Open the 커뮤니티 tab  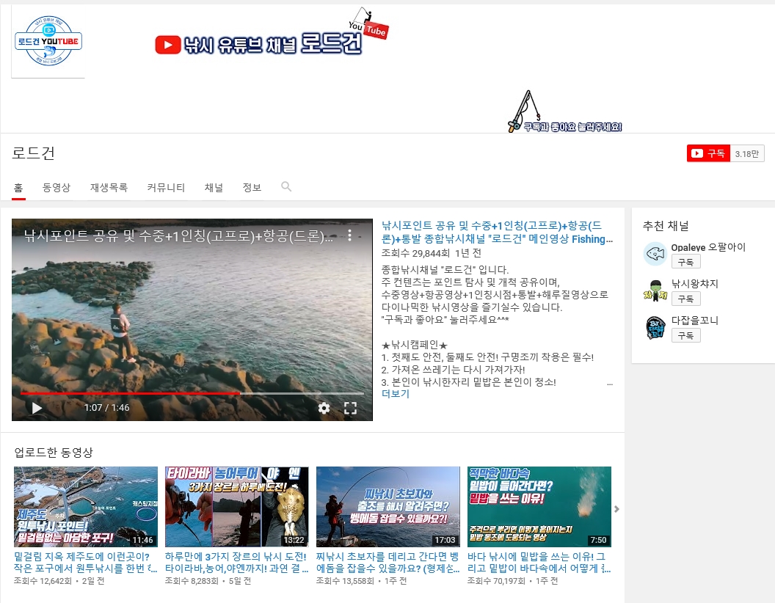[166, 188]
